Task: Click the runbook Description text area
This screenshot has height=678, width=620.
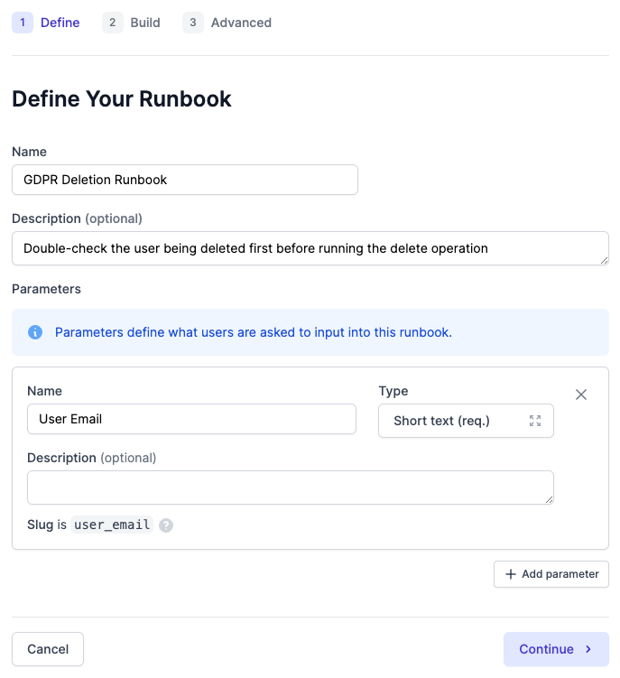Action: tap(310, 248)
